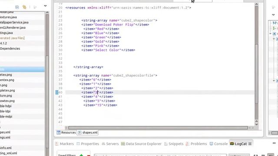Click the editor vertical scrollbar down arrow

[256, 124]
